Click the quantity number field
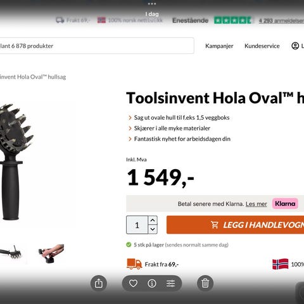Viewport: 304px width, 304px height. 137,225
